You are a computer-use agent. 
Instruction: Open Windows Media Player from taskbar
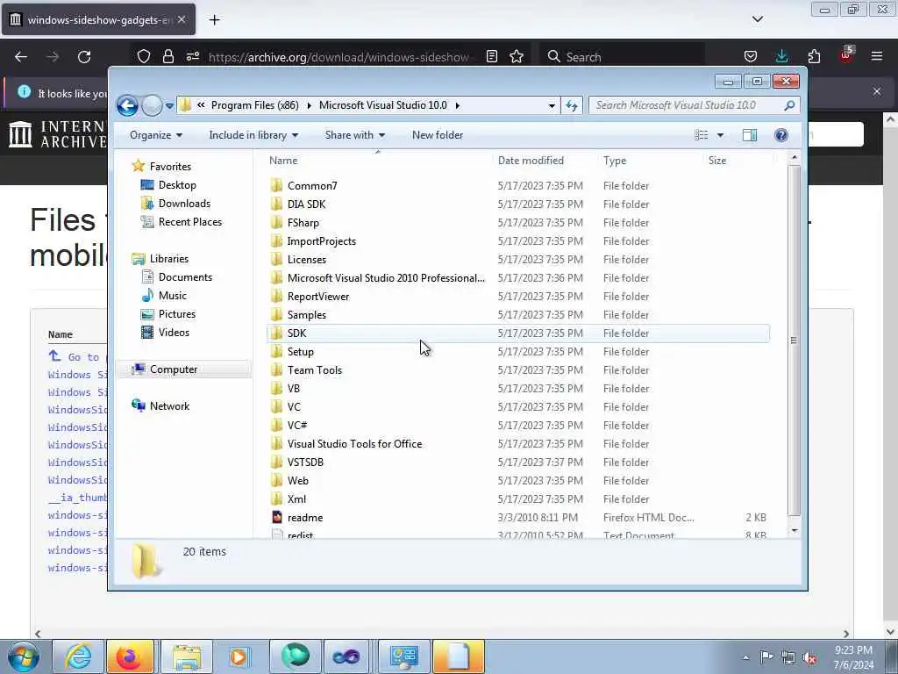(x=240, y=656)
